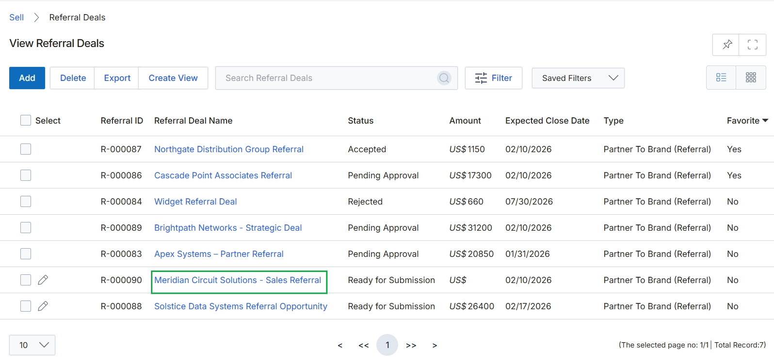Open Brightpath Networks - Strategic Deal
Image resolution: width=774 pixels, height=364 pixels.
[x=228, y=228]
